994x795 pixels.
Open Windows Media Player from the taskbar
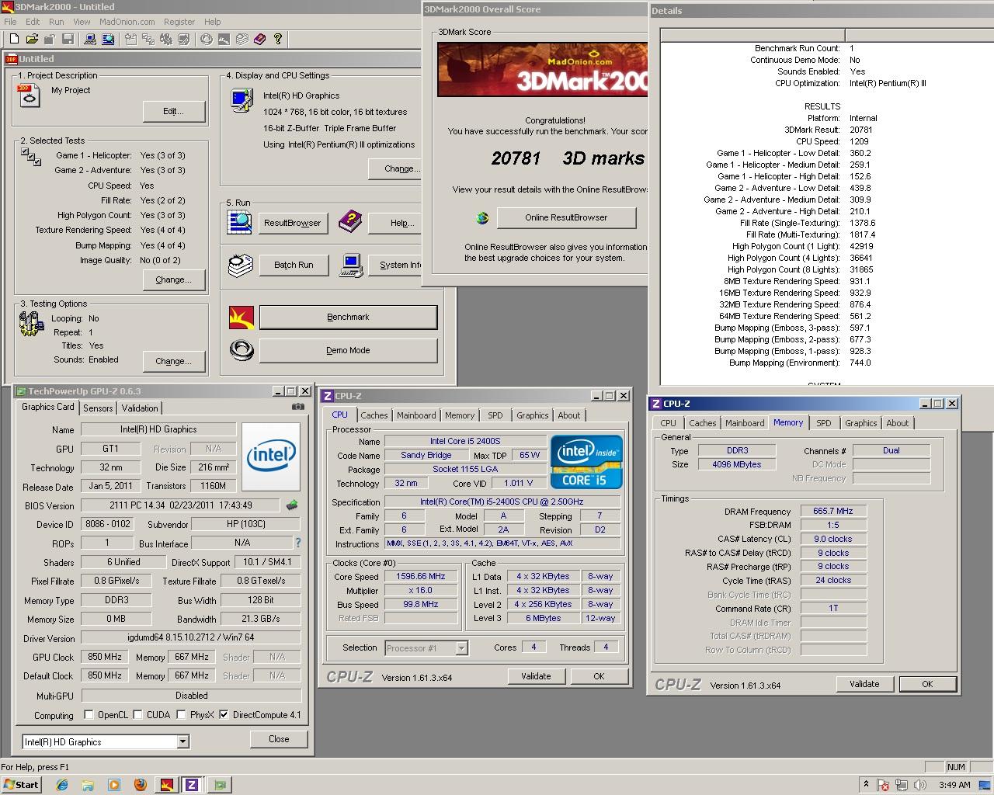click(114, 785)
